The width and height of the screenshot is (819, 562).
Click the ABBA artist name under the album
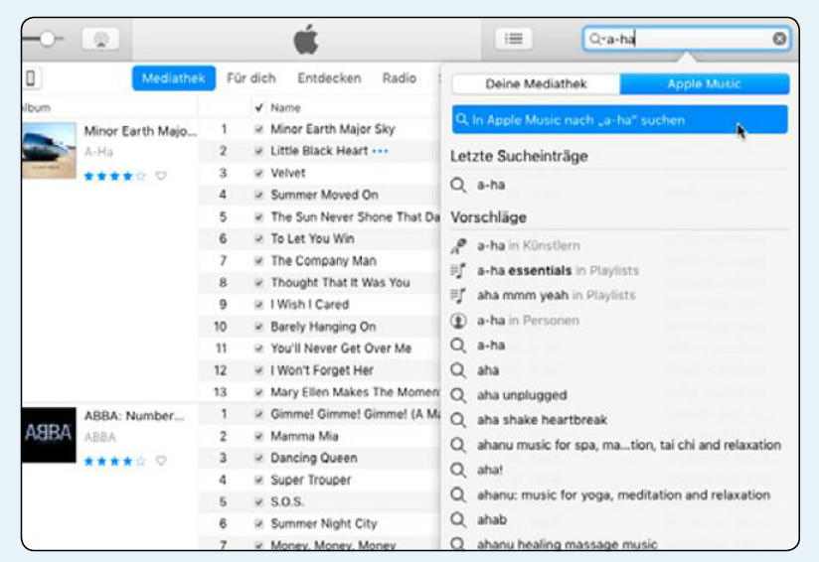tap(99, 437)
